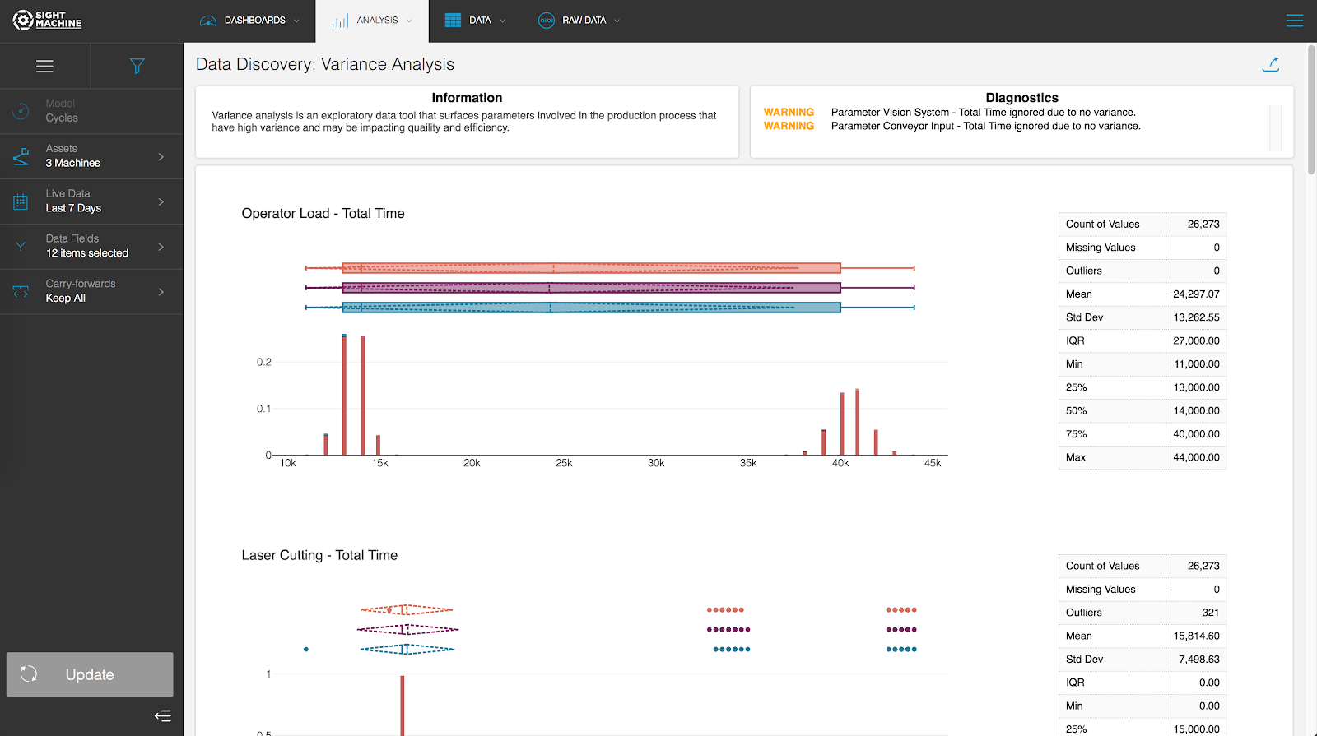Image resolution: width=1317 pixels, height=736 pixels.
Task: Click the Carry-forwards arrows icon
Action: click(x=21, y=292)
